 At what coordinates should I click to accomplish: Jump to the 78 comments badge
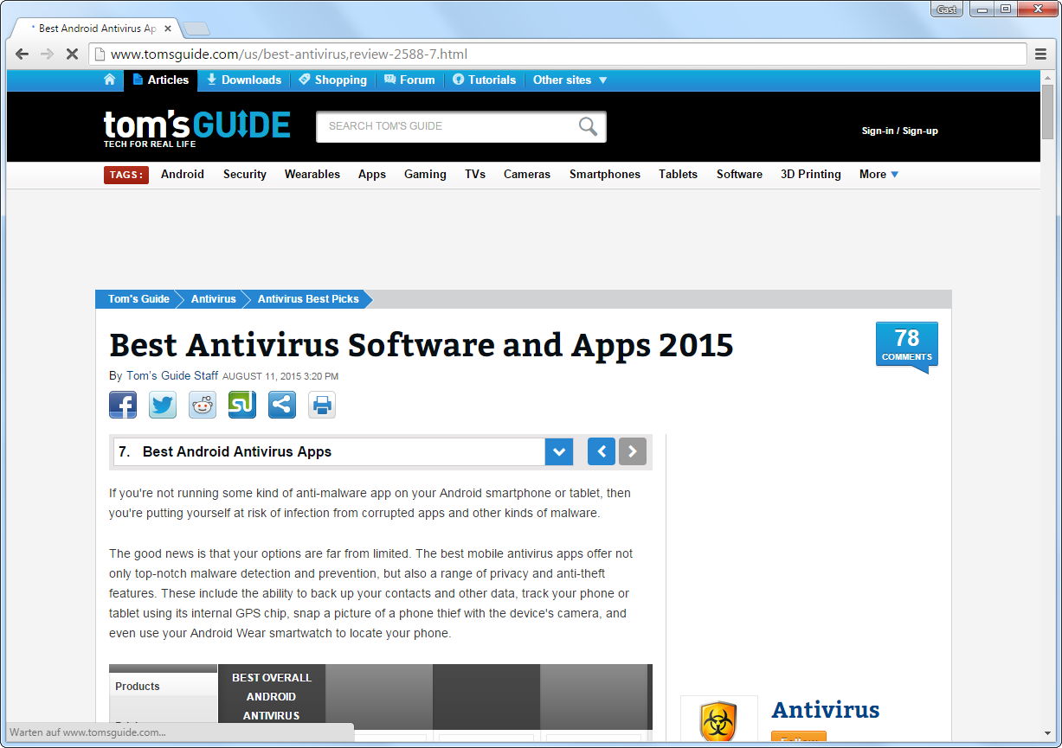[x=906, y=344]
